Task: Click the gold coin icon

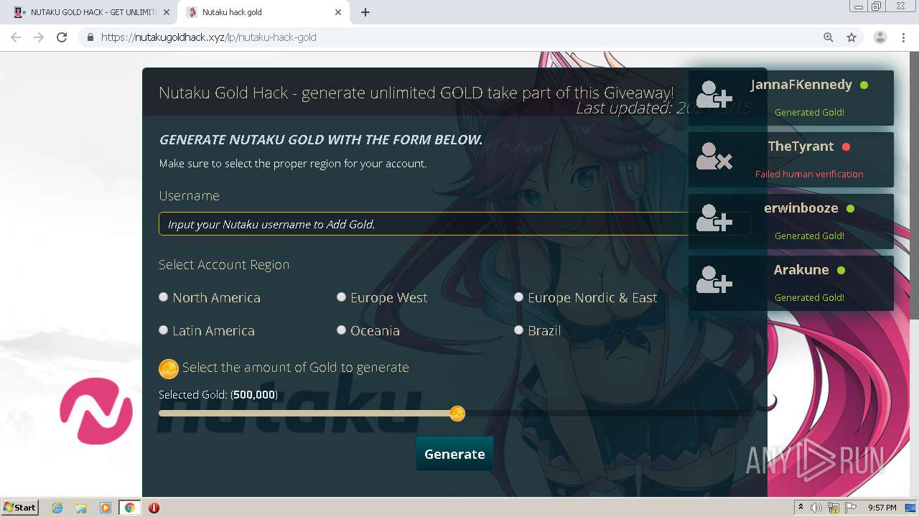Action: click(x=169, y=369)
